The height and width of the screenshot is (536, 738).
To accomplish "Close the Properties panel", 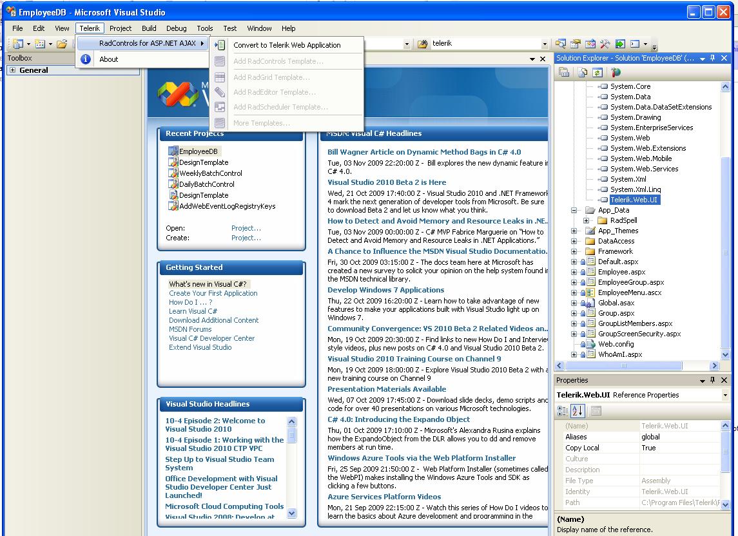I will pyautogui.click(x=724, y=379).
